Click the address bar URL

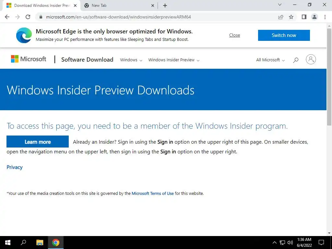118,17
